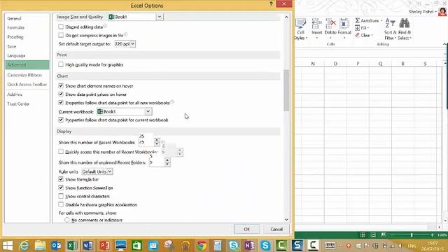This screenshot has height=252, width=448.
Task: Click the Fill icon in Editing group
Action: pyautogui.click(x=358, y=28)
